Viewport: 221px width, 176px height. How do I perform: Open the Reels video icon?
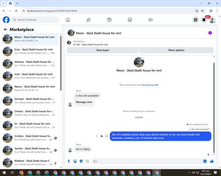[109, 20]
